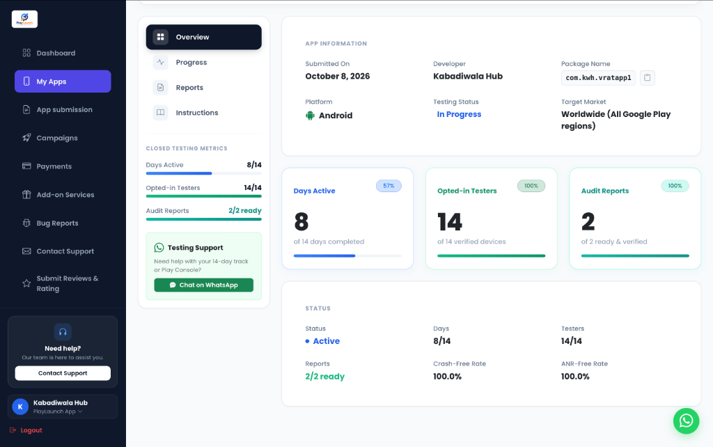Open Campaigns from the sidebar

[63, 138]
